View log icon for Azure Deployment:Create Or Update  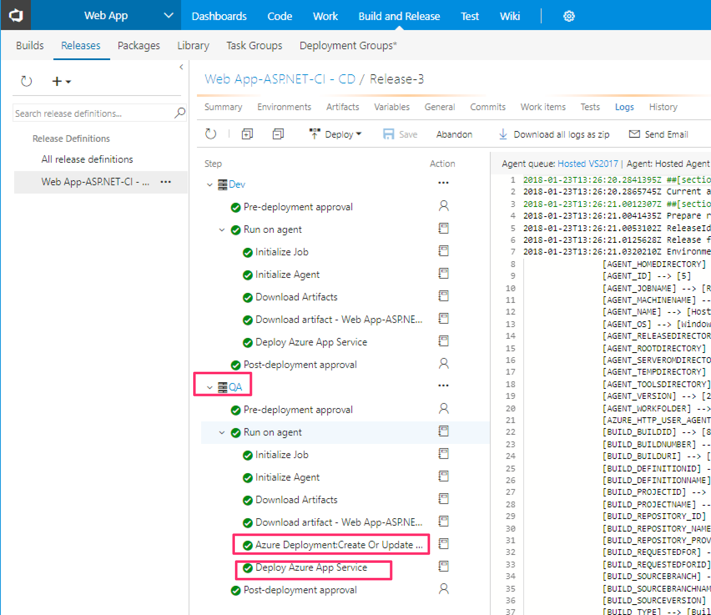tap(444, 544)
